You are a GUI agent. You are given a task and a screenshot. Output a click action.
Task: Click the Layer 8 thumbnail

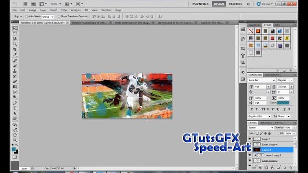pos(257,150)
